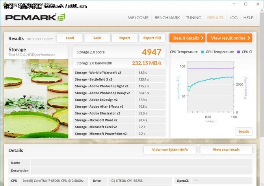This screenshot has height=186, width=264.
Task: Open the LOG tab
Action: pyautogui.click(x=233, y=18)
